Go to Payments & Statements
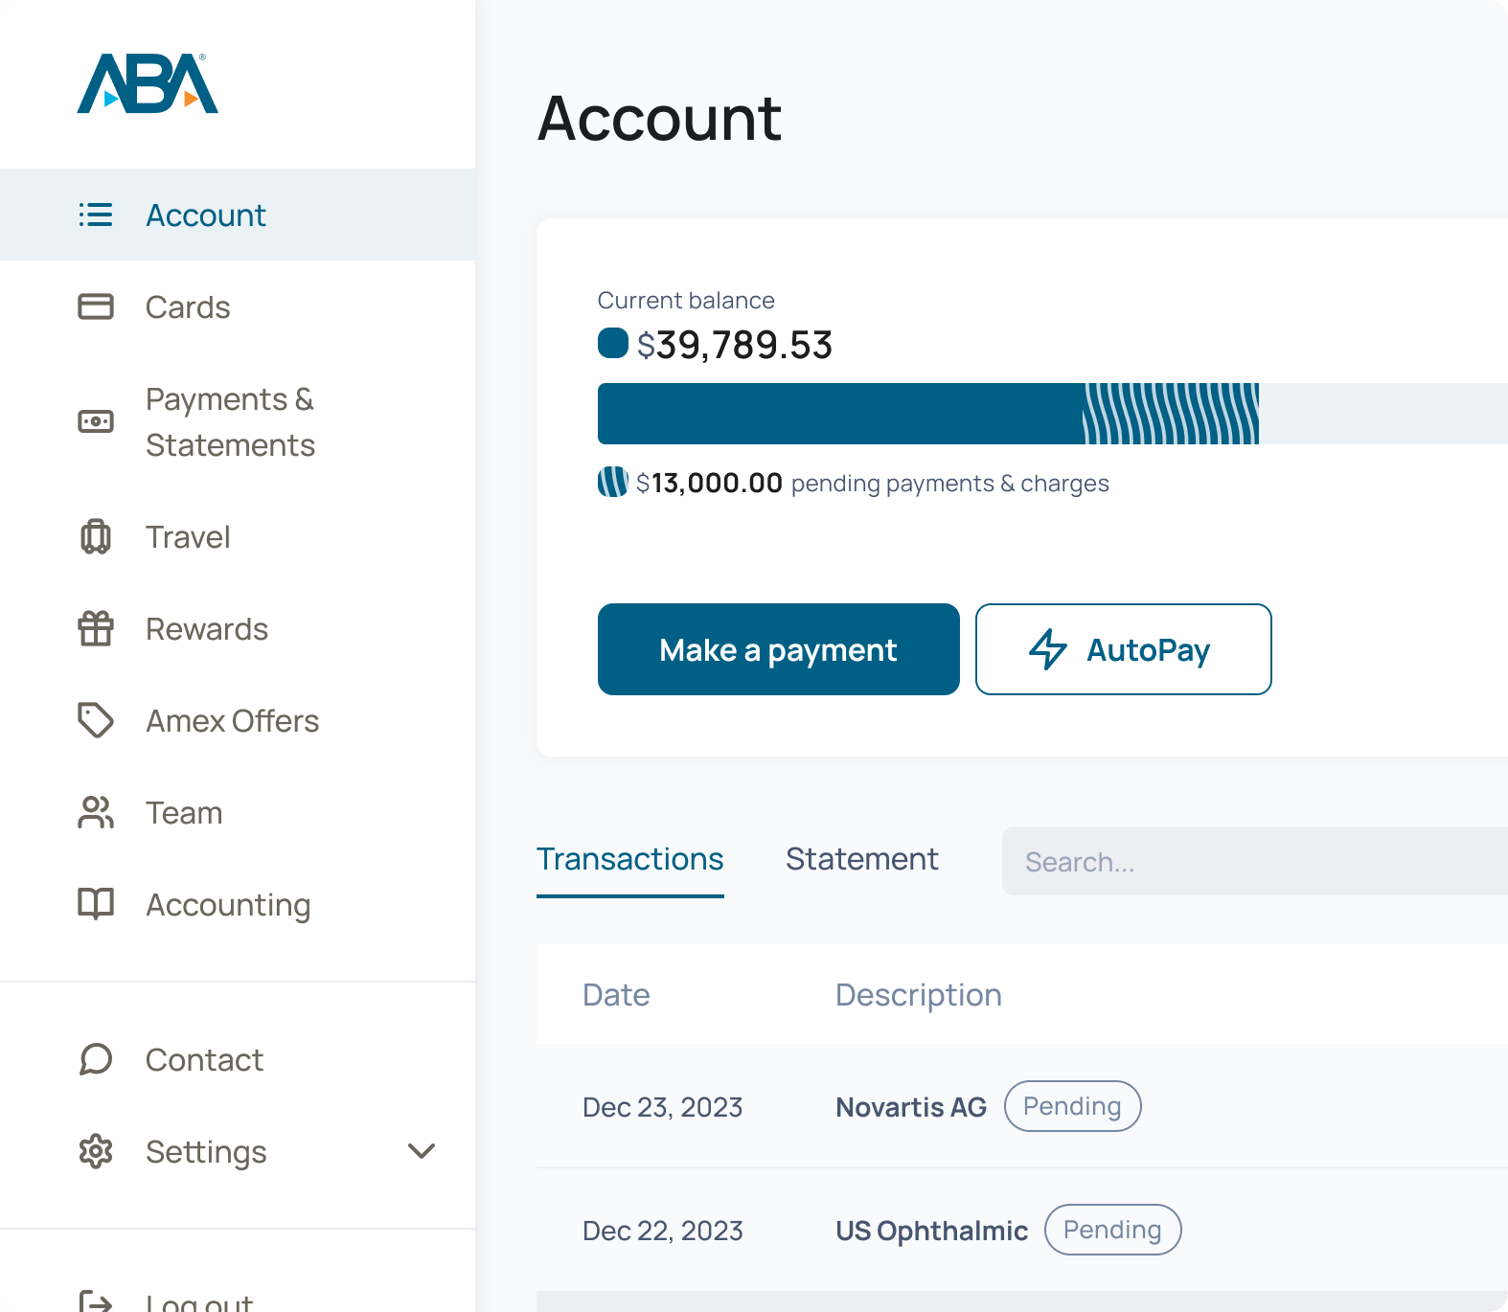Viewport: 1508px width, 1312px height. (238, 421)
